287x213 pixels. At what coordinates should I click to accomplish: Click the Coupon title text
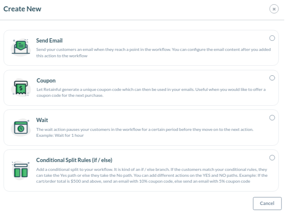[46, 80]
